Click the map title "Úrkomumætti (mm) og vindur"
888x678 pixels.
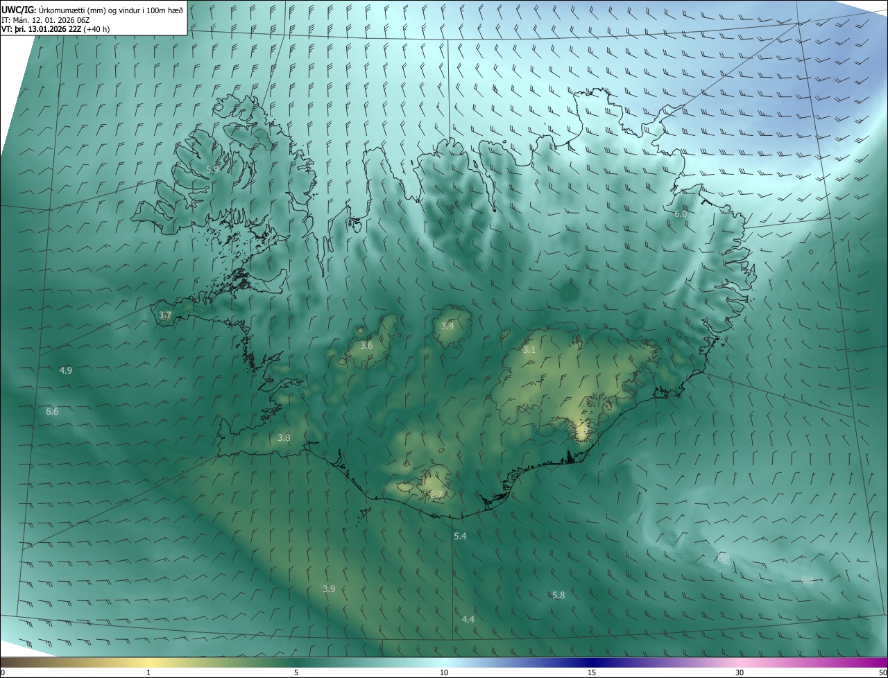pos(81,10)
